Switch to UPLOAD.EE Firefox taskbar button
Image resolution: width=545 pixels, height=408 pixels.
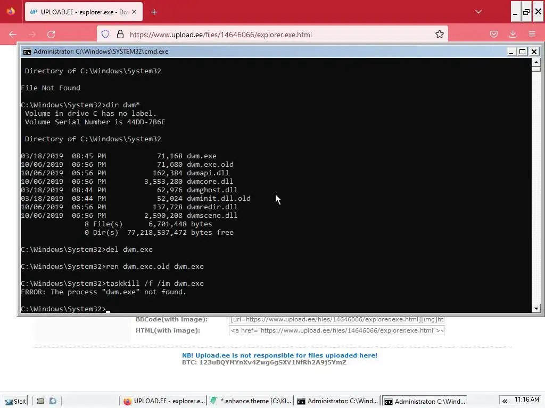[x=164, y=401]
